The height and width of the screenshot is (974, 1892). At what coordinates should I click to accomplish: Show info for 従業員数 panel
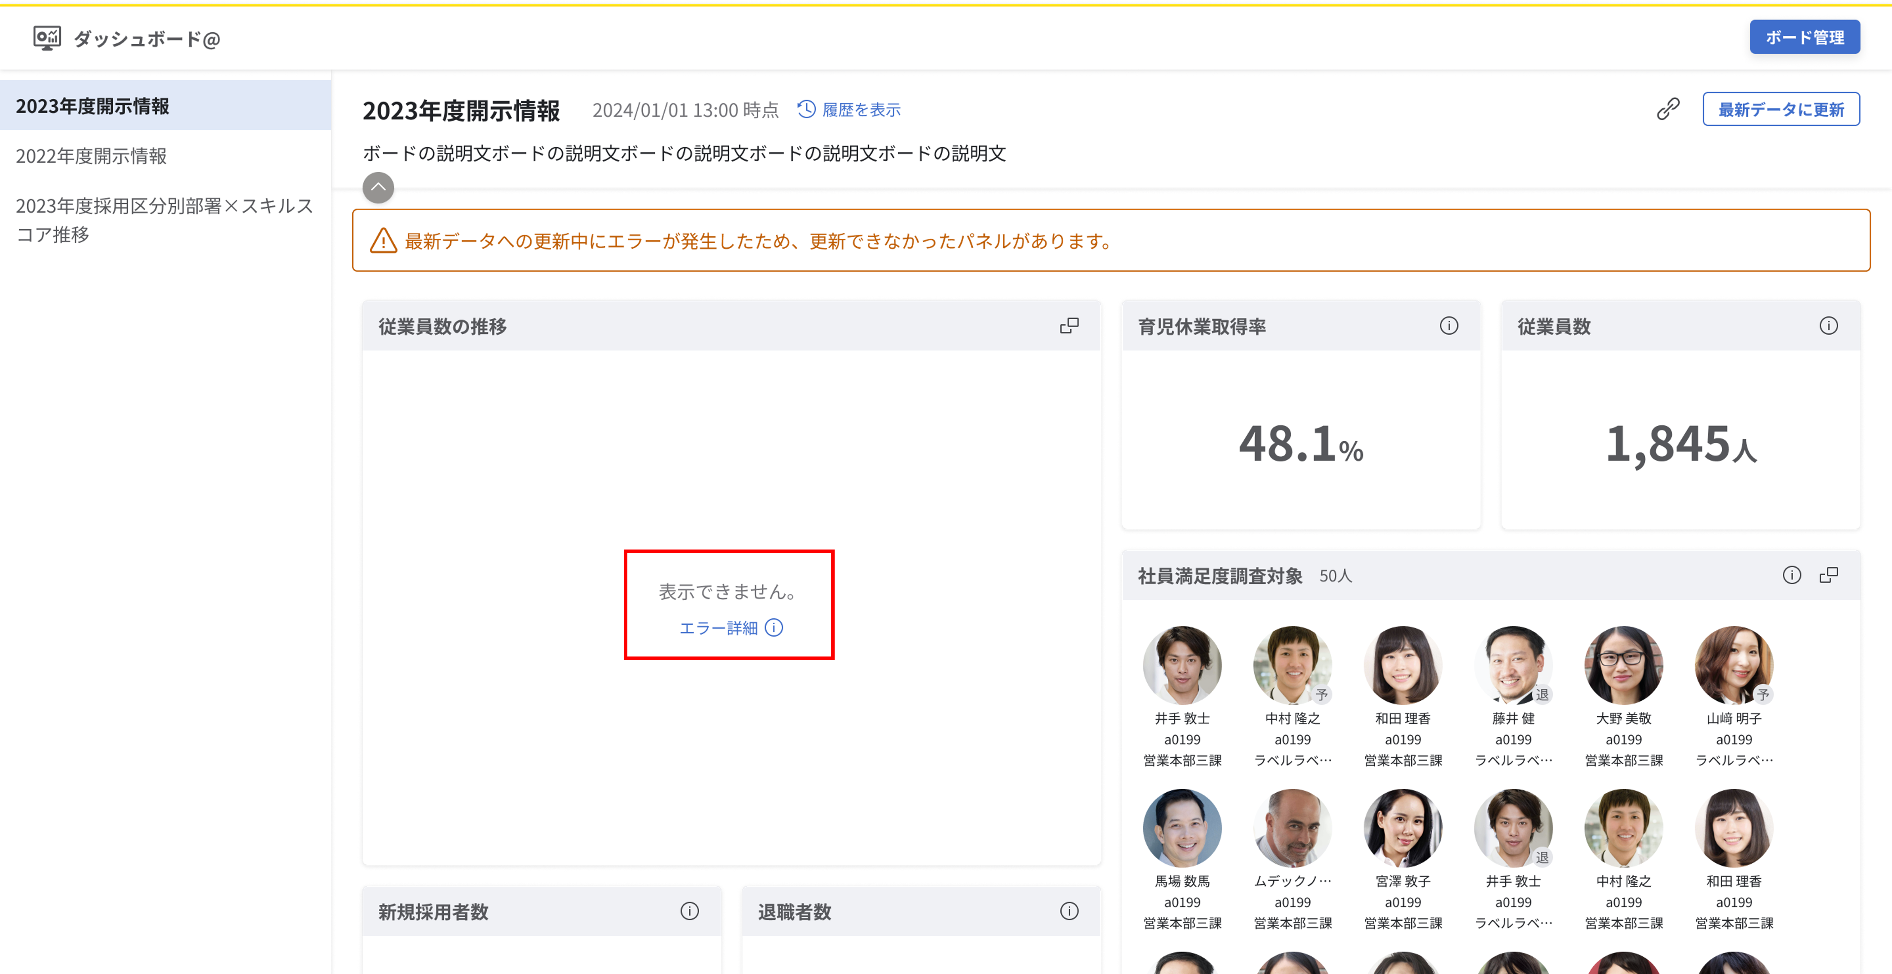(1828, 325)
